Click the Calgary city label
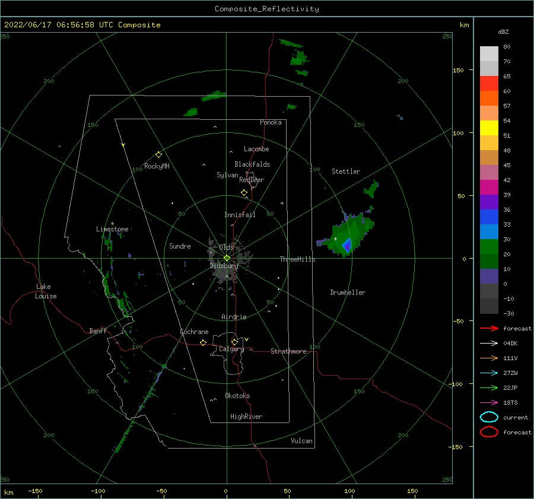The width and height of the screenshot is (534, 499). coord(231,349)
